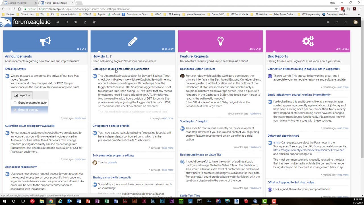Viewport: 364px width, 205px height.
Task: Click poster avatar on Dashboard Button Font Size
Action: coord(182,76)
